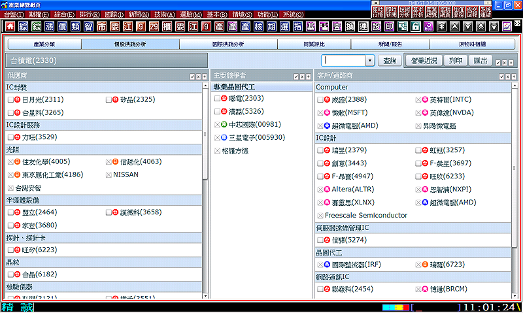
Task: Tick the 瑞昱(2379) checkbox
Action: click(x=320, y=150)
